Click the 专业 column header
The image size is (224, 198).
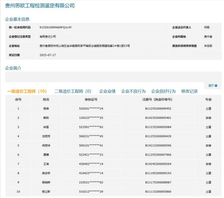coord(209,100)
